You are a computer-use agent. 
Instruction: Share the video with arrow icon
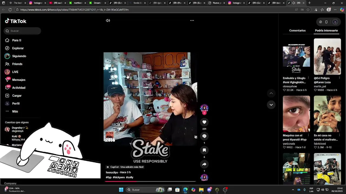[x=204, y=164]
